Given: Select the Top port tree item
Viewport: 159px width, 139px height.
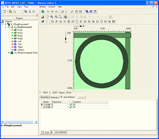Looking at the screenshot, I should tap(20, 44).
